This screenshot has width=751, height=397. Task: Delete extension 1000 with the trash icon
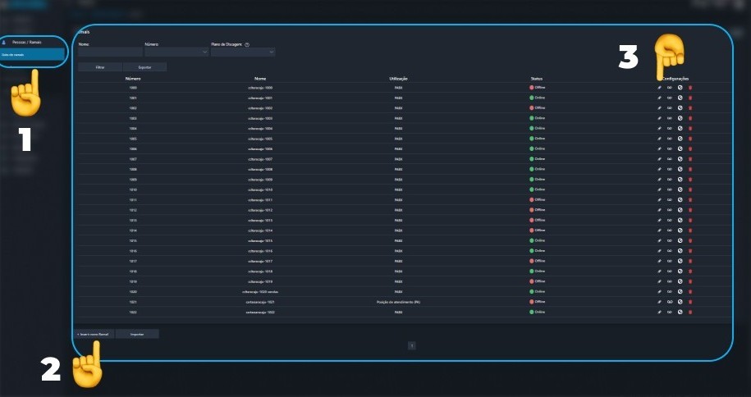(690, 88)
